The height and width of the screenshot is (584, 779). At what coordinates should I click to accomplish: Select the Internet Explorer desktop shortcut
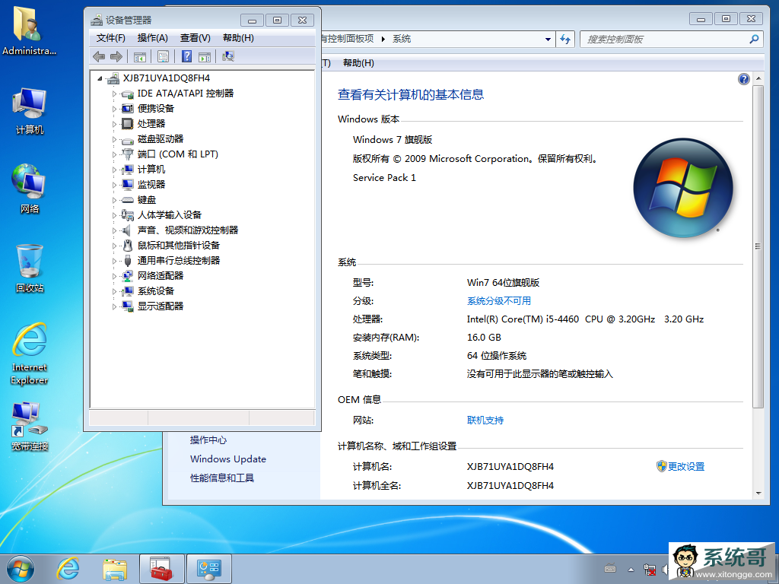coord(30,354)
